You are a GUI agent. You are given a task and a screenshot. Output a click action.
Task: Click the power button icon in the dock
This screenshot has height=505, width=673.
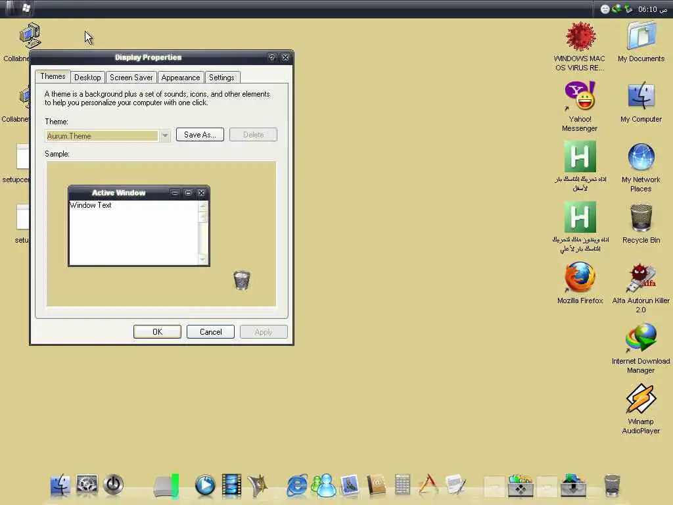[113, 485]
